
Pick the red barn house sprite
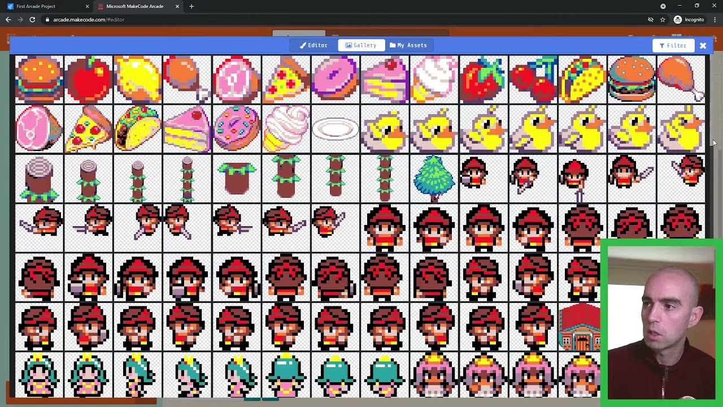coord(580,326)
